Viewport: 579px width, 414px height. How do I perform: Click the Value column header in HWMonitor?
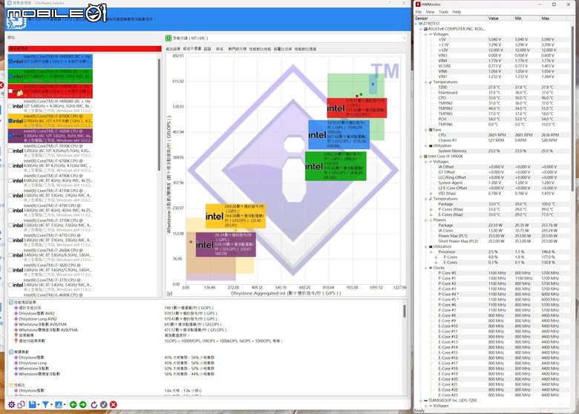tap(500, 18)
